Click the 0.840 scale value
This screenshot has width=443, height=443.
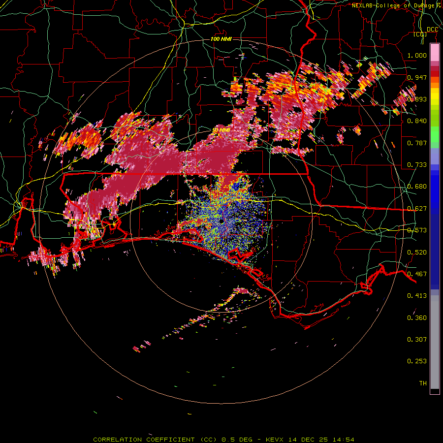pyautogui.click(x=417, y=121)
